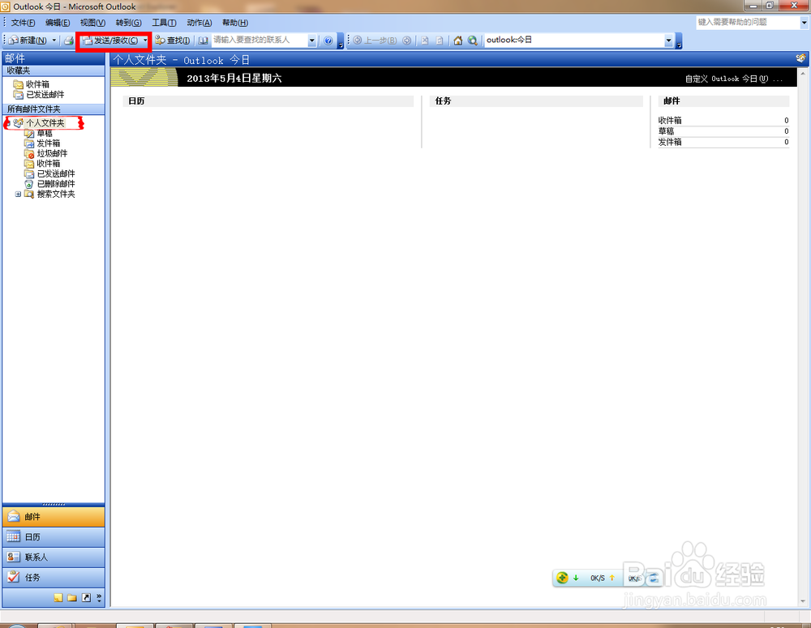Click the 发送/接收 send/receive button
The width and height of the screenshot is (811, 628).
pos(110,41)
